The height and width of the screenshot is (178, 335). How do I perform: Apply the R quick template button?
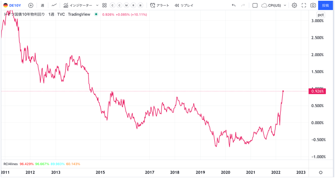pos(133,5)
